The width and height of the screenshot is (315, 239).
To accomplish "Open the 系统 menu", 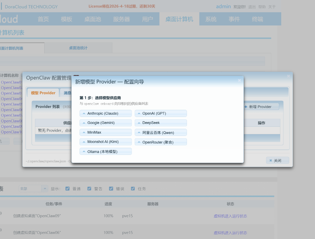I will (211, 19).
